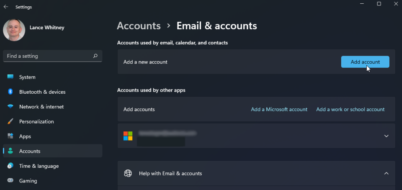Click Help with Email & accounts text
Image resolution: width=402 pixels, height=190 pixels.
click(x=170, y=173)
